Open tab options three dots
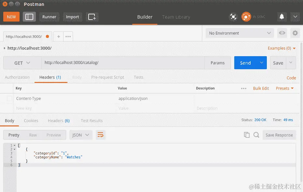Viewport: 303px width, 192px height. [68, 37]
